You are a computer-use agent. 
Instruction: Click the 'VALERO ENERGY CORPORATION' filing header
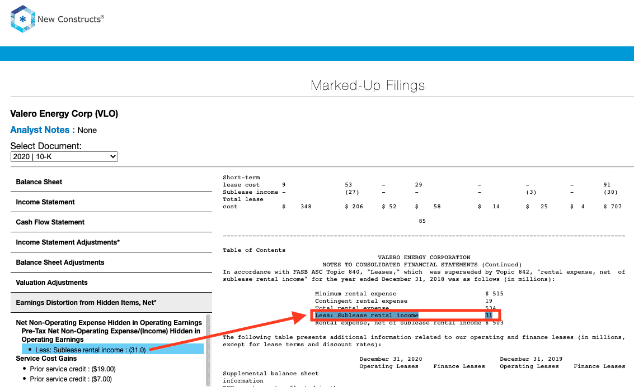point(424,257)
